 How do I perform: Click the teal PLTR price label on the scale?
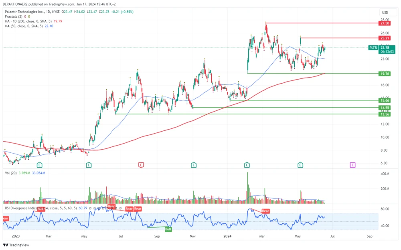pos(373,48)
